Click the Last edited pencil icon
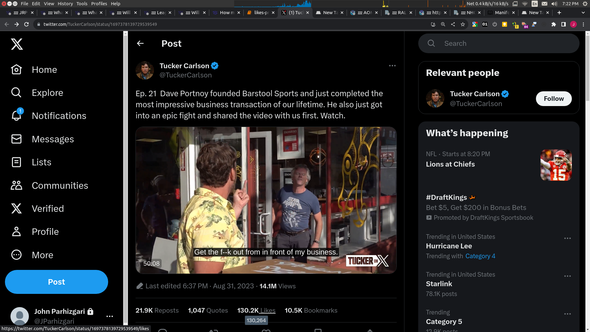 [x=140, y=286]
